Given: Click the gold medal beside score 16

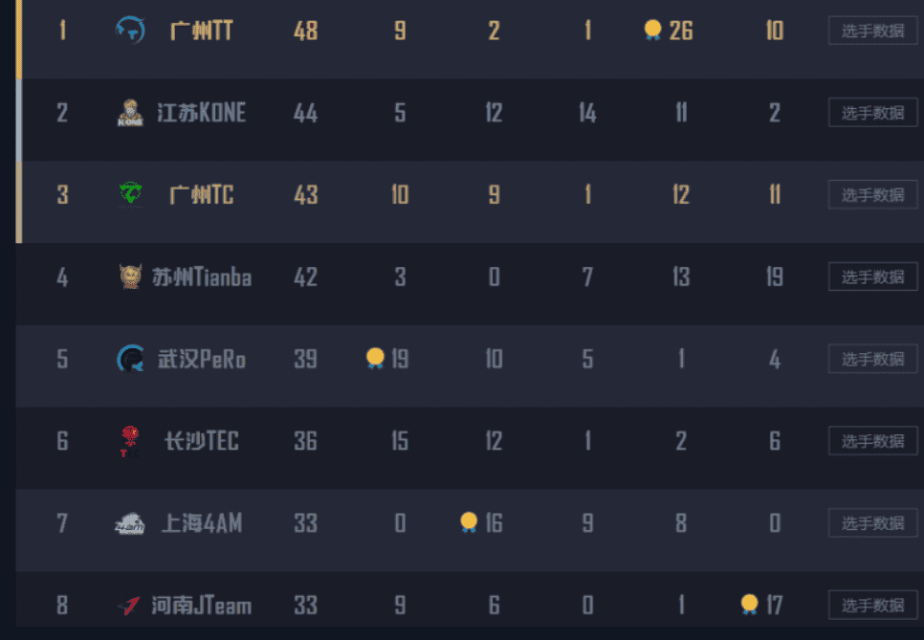Looking at the screenshot, I should pyautogui.click(x=469, y=522).
